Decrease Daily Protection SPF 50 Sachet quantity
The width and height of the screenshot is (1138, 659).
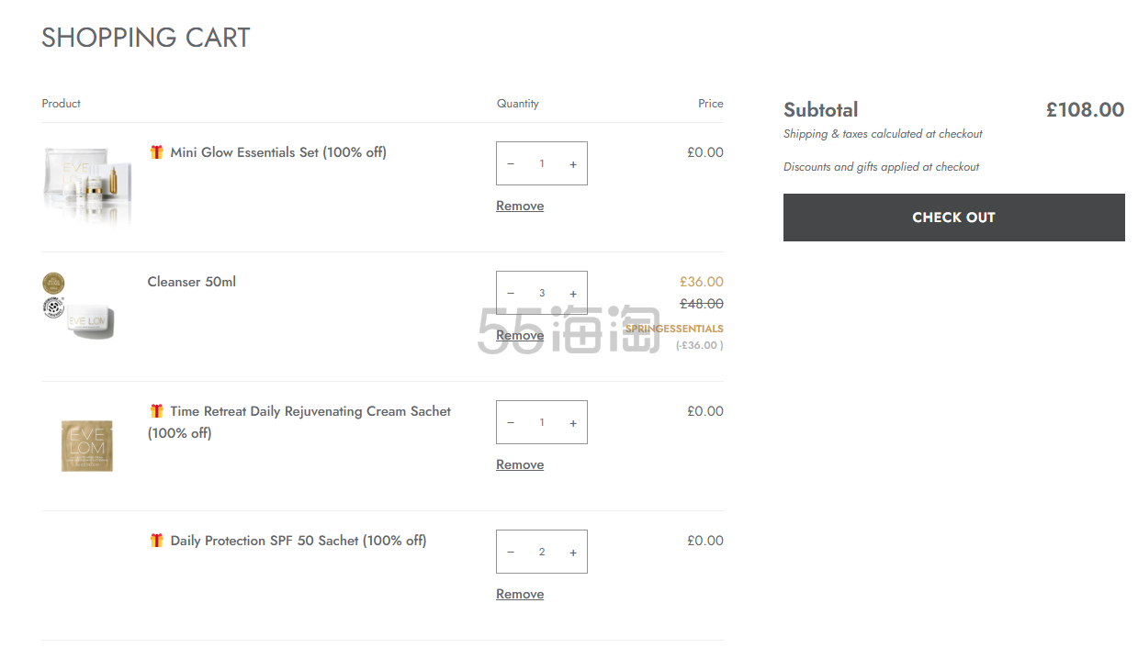pos(511,553)
